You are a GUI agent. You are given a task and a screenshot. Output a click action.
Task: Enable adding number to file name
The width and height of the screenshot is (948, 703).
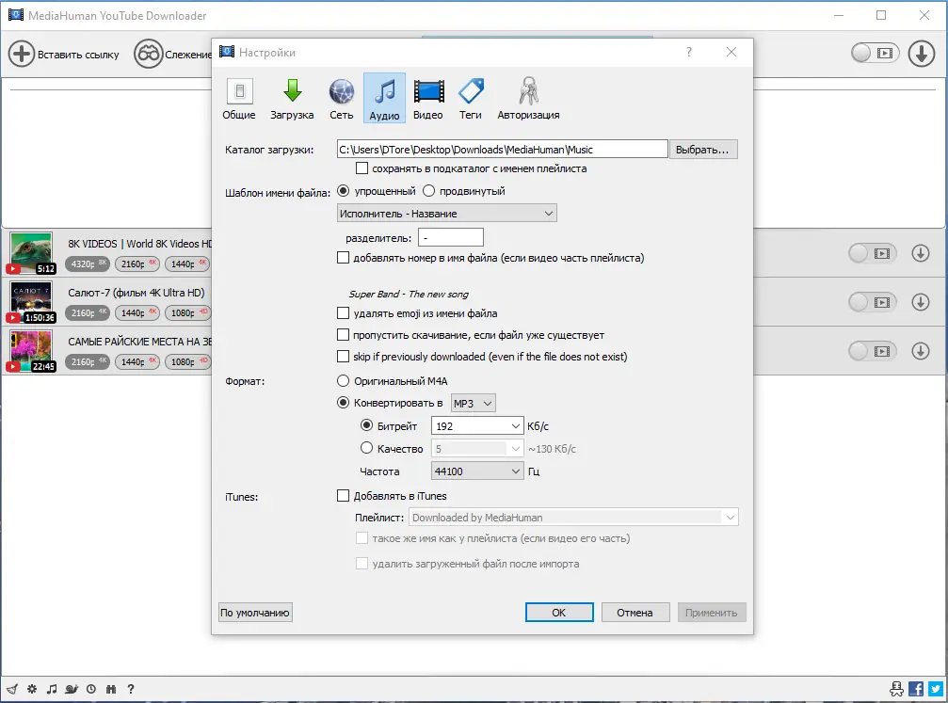[343, 258]
